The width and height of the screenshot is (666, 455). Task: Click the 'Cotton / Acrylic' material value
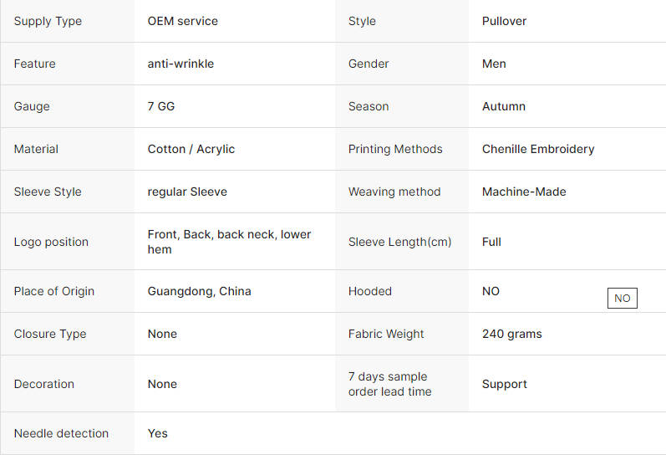[191, 149]
